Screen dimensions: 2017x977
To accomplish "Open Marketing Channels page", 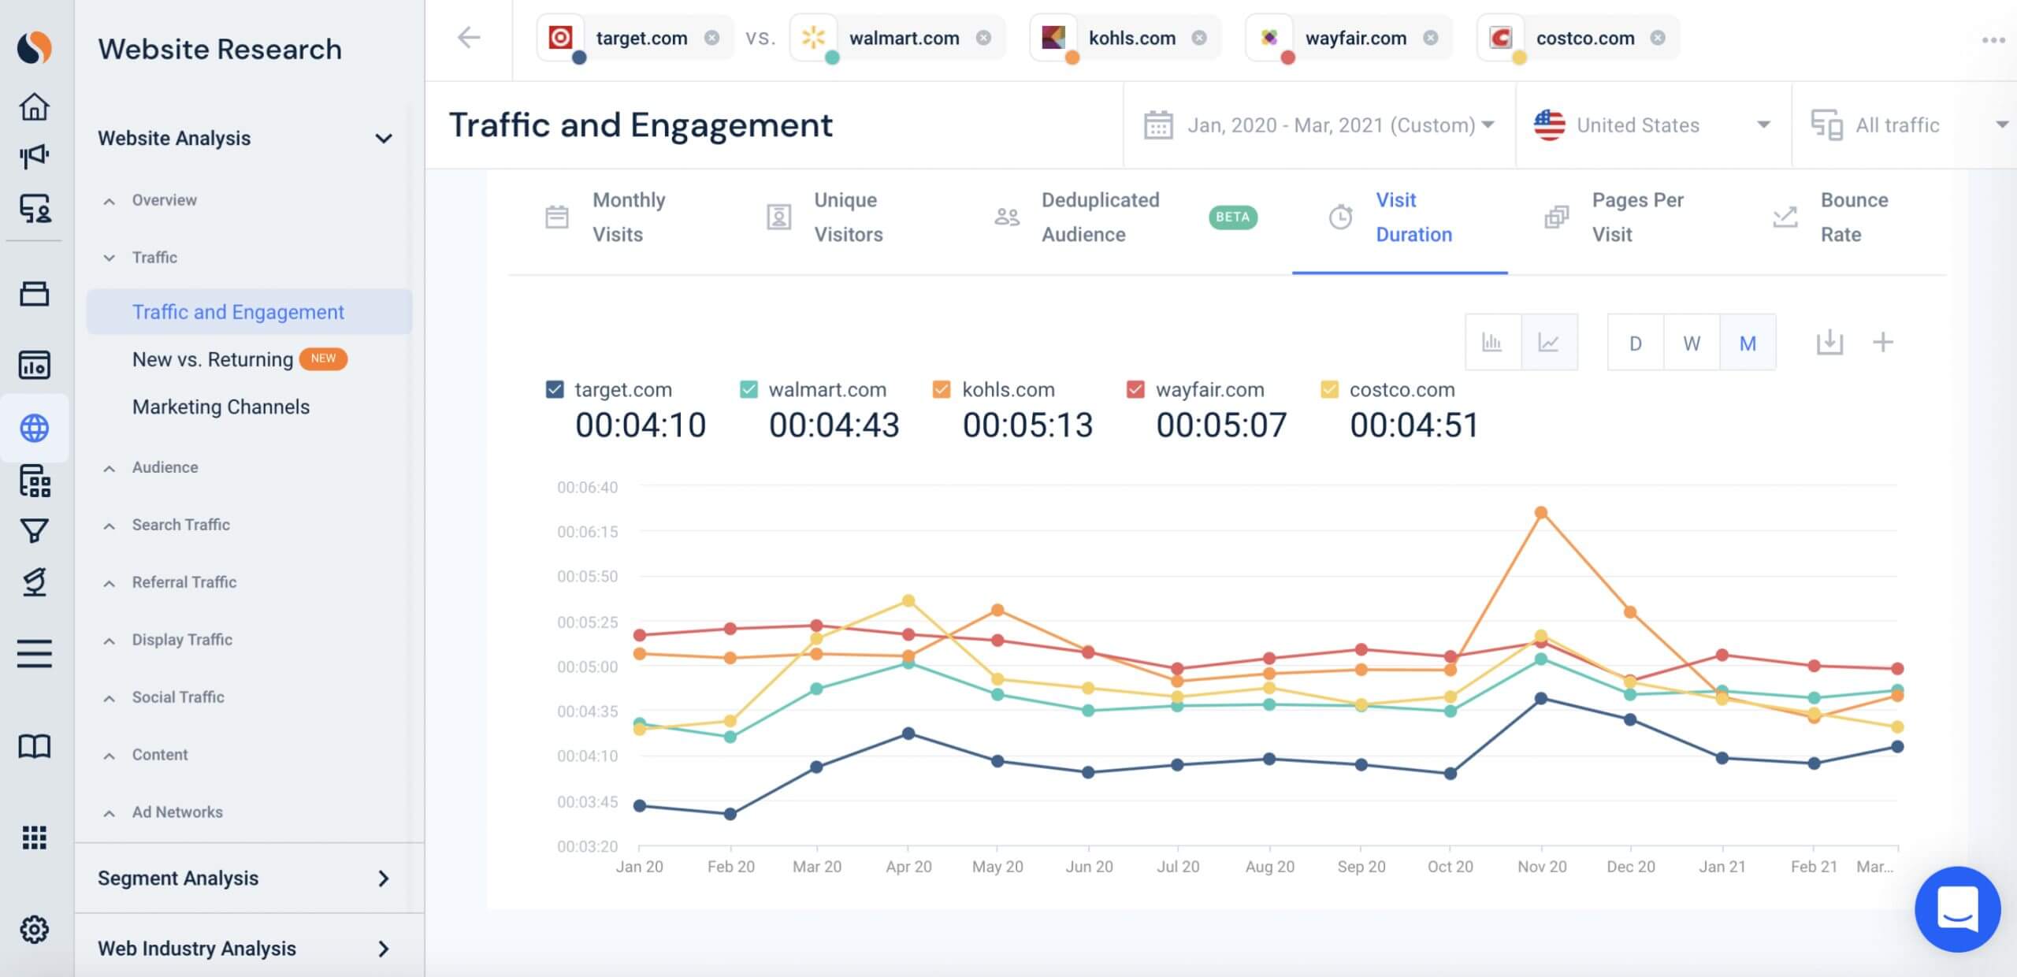I will (x=221, y=407).
